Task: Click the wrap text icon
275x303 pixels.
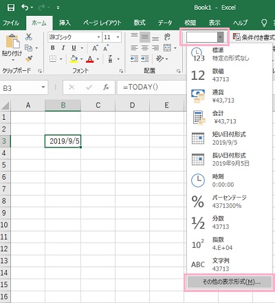Action: point(167,37)
